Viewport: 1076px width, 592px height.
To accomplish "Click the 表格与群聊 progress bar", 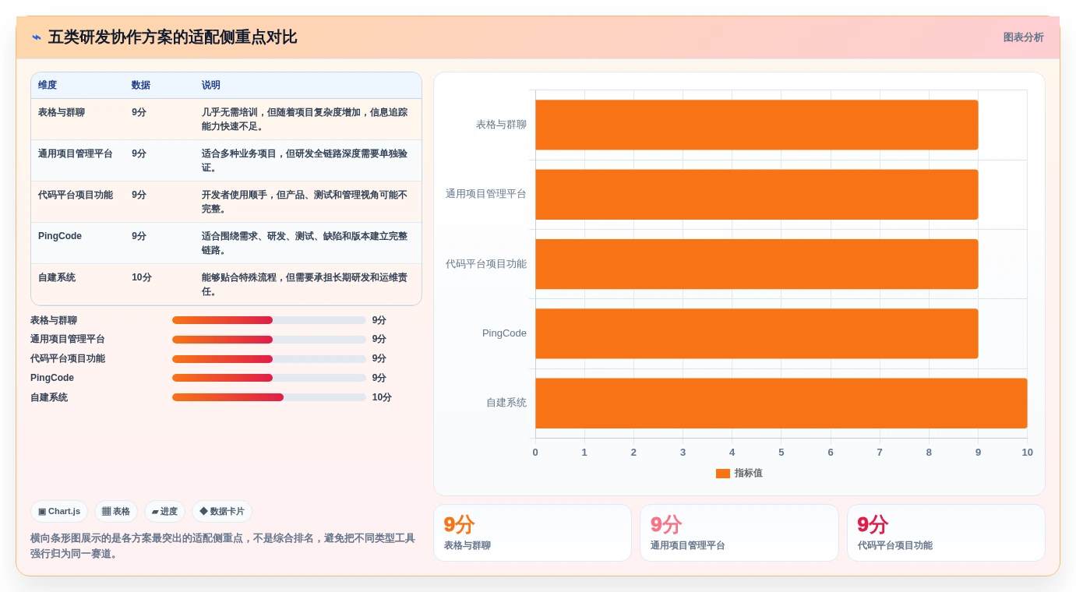I will point(269,320).
